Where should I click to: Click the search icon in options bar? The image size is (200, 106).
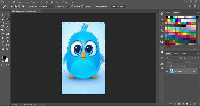point(190,6)
